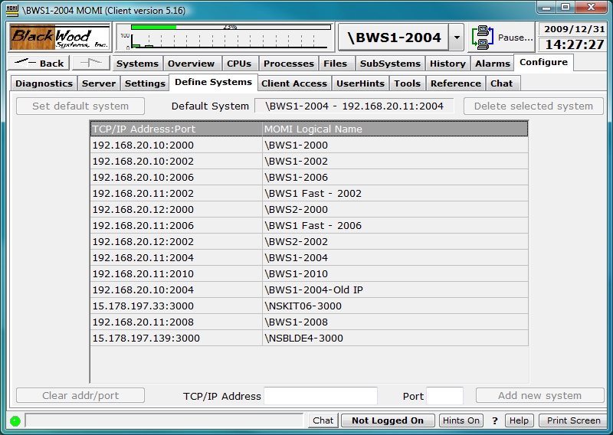The height and width of the screenshot is (435, 613).
Task: Click the TCP/IP Address input field
Action: (x=320, y=396)
